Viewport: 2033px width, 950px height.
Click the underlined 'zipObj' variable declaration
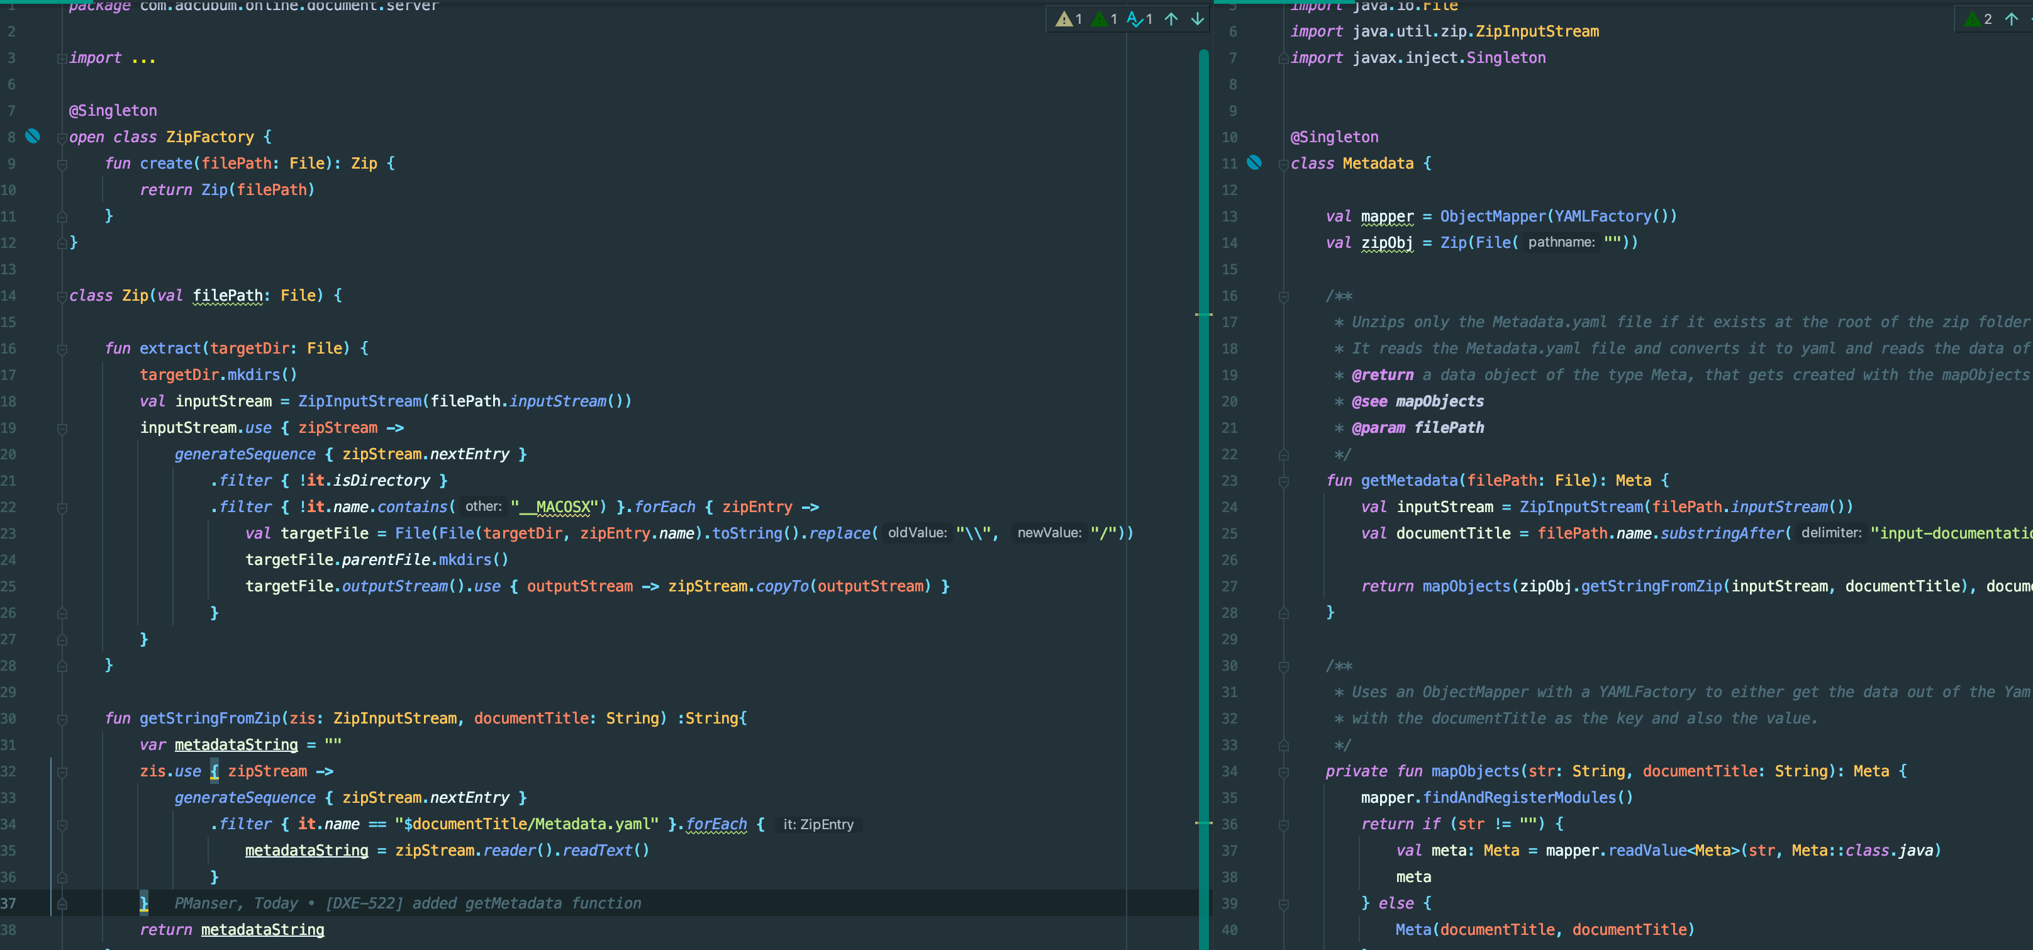click(x=1386, y=242)
